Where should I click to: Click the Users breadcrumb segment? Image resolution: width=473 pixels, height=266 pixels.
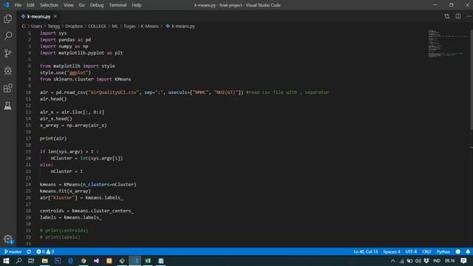[36, 27]
